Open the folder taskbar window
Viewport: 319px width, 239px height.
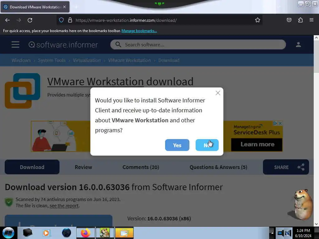coord(124,233)
